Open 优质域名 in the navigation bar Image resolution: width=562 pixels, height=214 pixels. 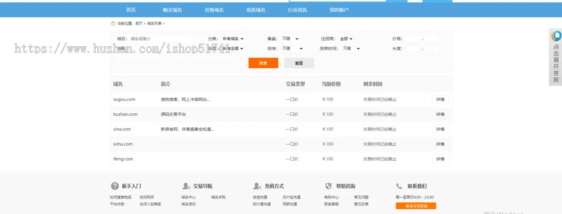click(x=256, y=10)
